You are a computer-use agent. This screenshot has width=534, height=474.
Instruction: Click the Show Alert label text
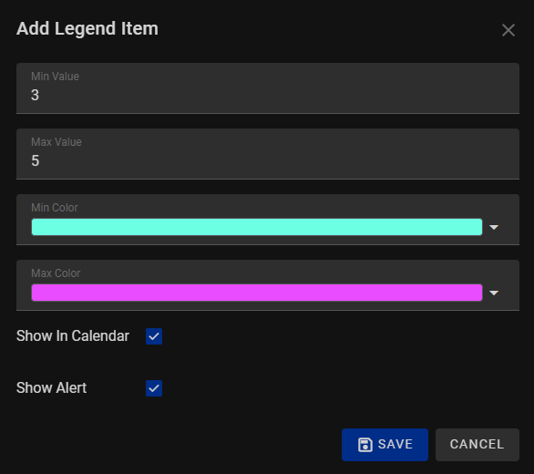pyautogui.click(x=51, y=387)
